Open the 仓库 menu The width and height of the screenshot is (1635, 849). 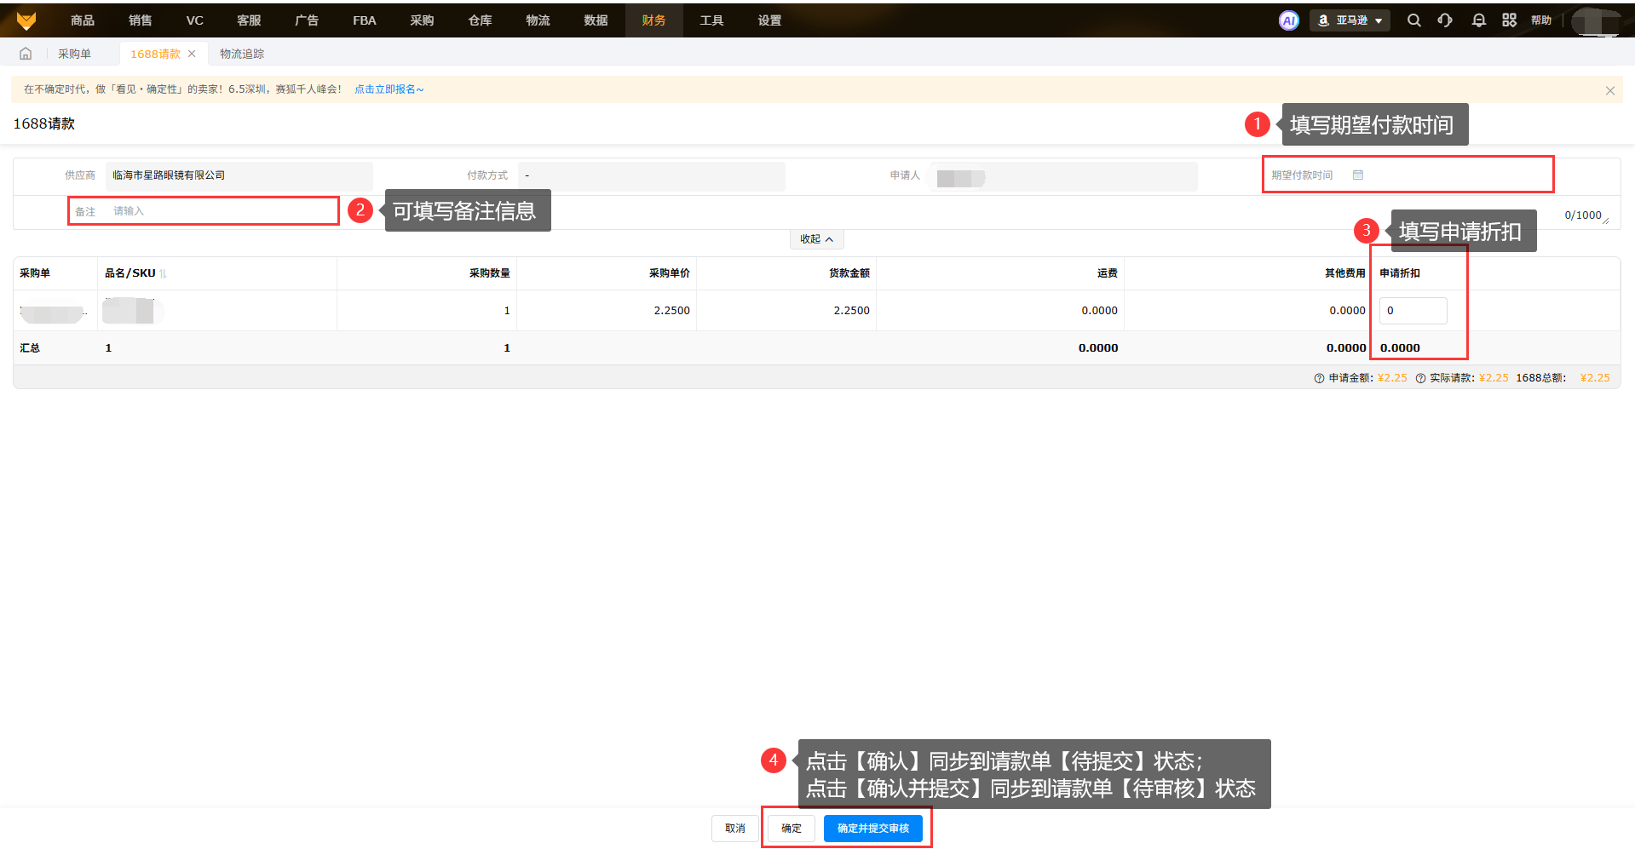pyautogui.click(x=481, y=20)
